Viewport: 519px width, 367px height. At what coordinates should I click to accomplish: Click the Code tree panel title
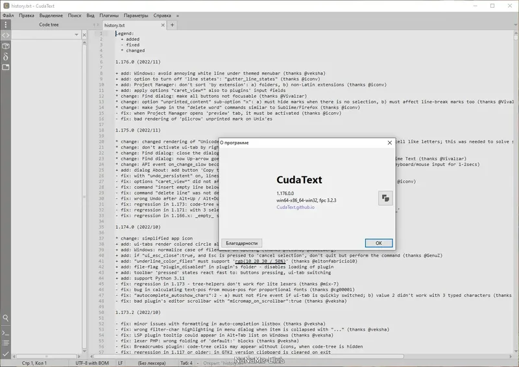tap(49, 25)
